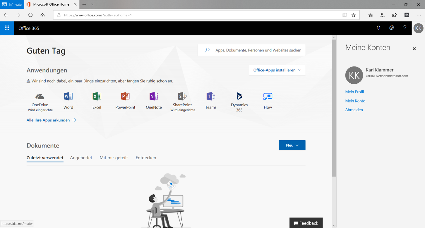The image size is (425, 228).
Task: Select the Zuletzt verwendet tab
Action: point(45,158)
